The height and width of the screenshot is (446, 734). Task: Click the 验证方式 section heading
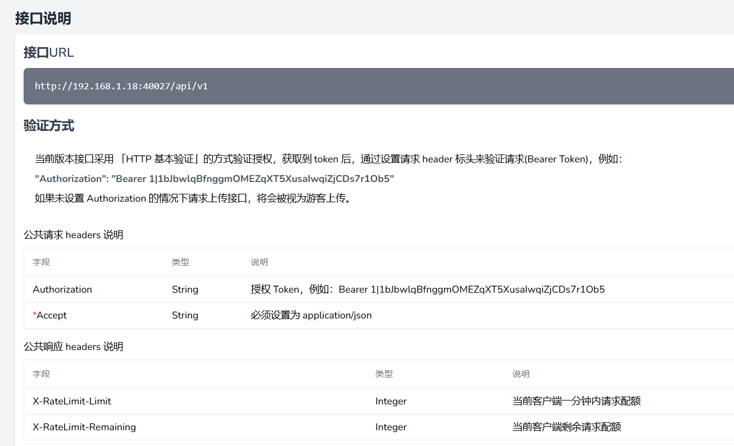[49, 126]
